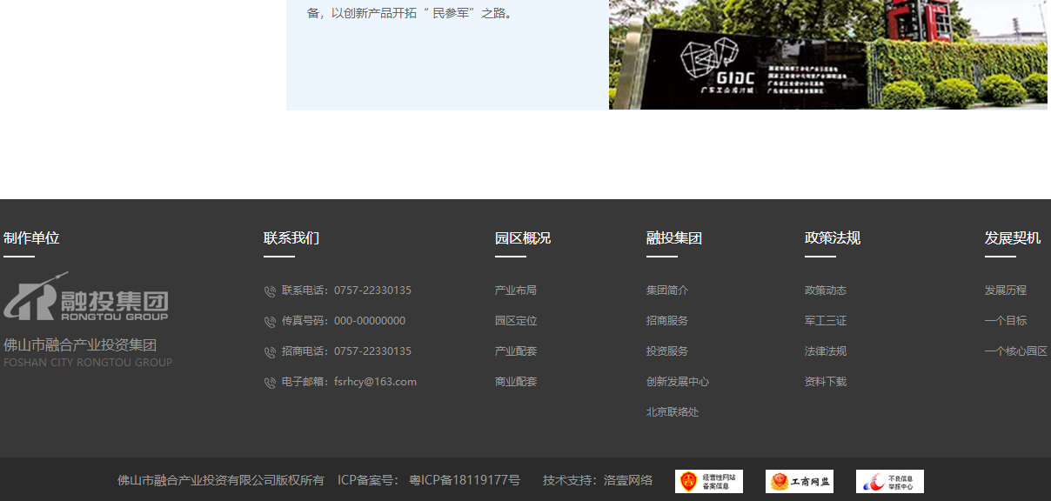Click the phone icon beside 招商电话
This screenshot has height=501, width=1051.
[269, 351]
